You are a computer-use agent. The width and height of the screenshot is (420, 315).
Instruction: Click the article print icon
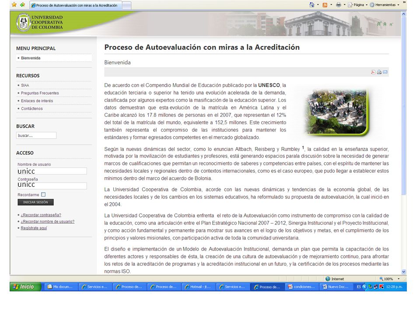tap(379, 72)
